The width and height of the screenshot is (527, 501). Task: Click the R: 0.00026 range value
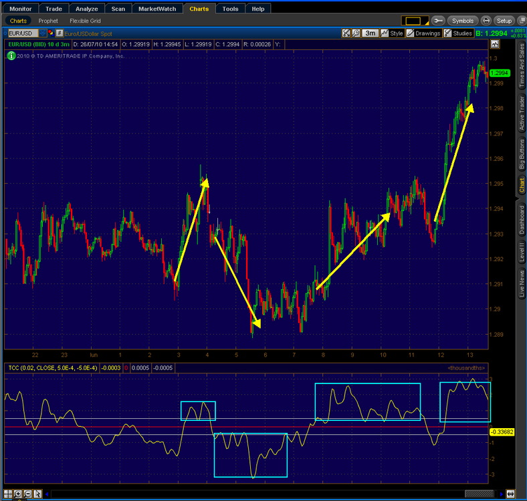point(257,44)
